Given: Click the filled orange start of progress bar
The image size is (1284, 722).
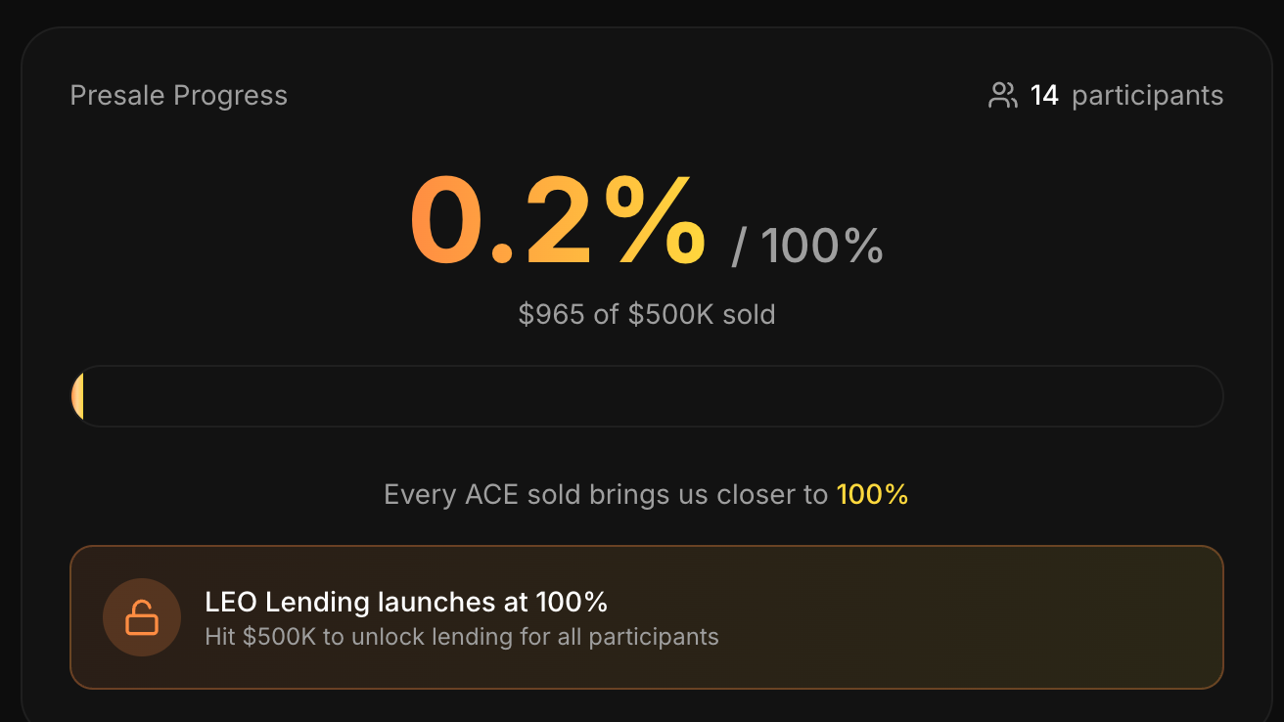Looking at the screenshot, I should coord(78,397).
